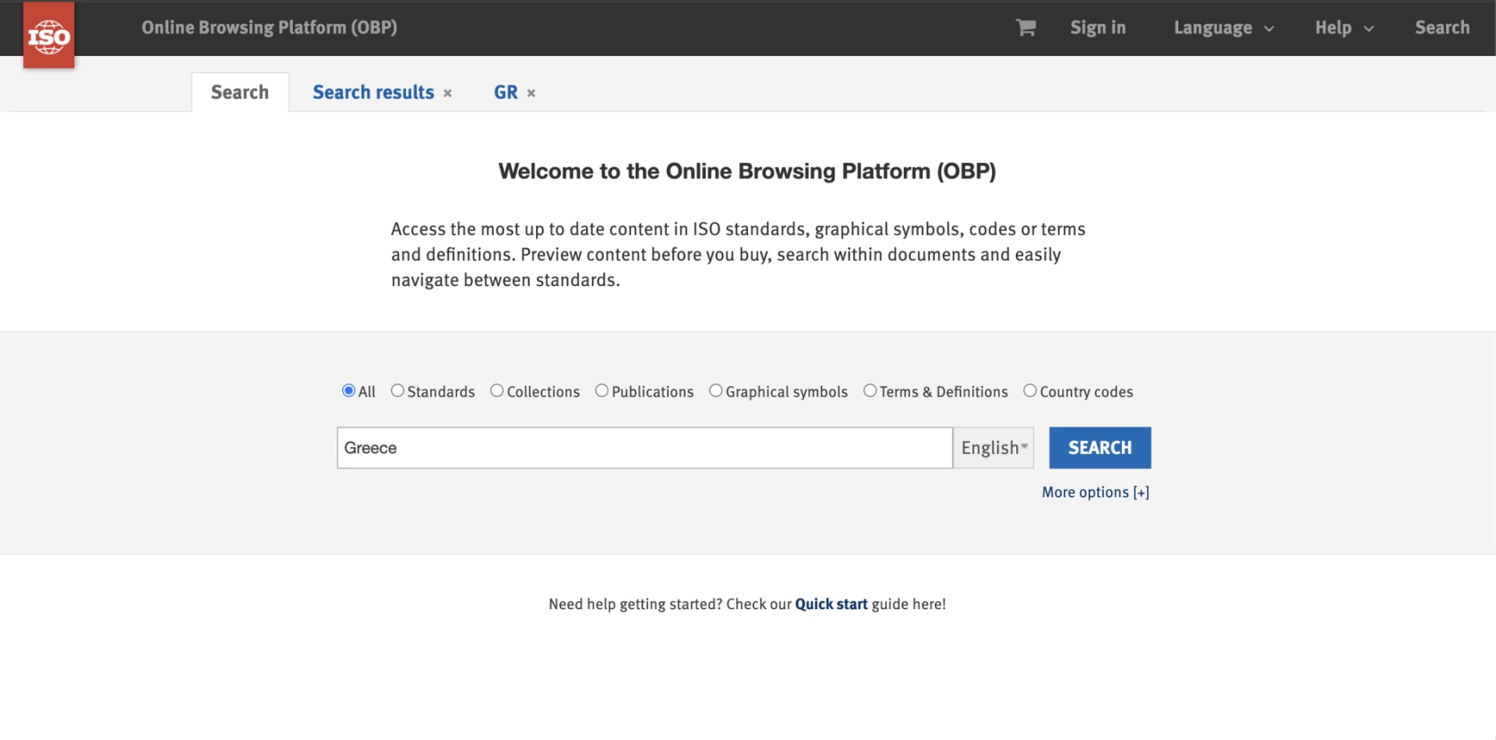
Task: Switch to the Search tab
Action: point(240,93)
